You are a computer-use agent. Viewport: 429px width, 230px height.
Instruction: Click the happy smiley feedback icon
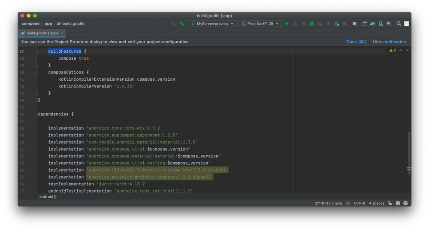(x=398, y=203)
